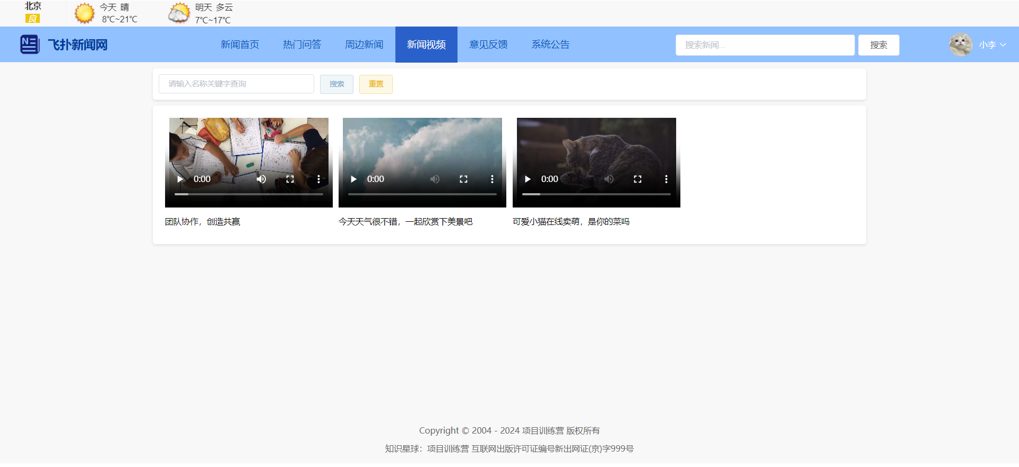Mute the 团队协作 video volume

[262, 179]
